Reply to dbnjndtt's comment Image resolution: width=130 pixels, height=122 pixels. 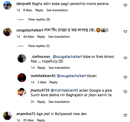coord(39,10)
